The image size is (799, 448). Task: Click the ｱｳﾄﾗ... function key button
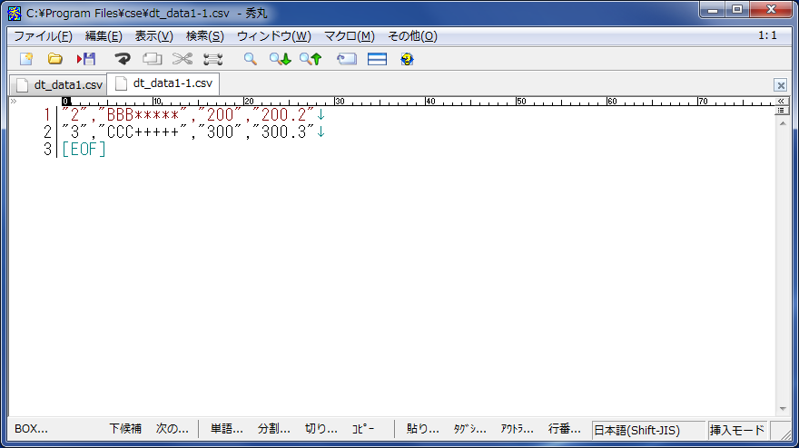tap(517, 429)
